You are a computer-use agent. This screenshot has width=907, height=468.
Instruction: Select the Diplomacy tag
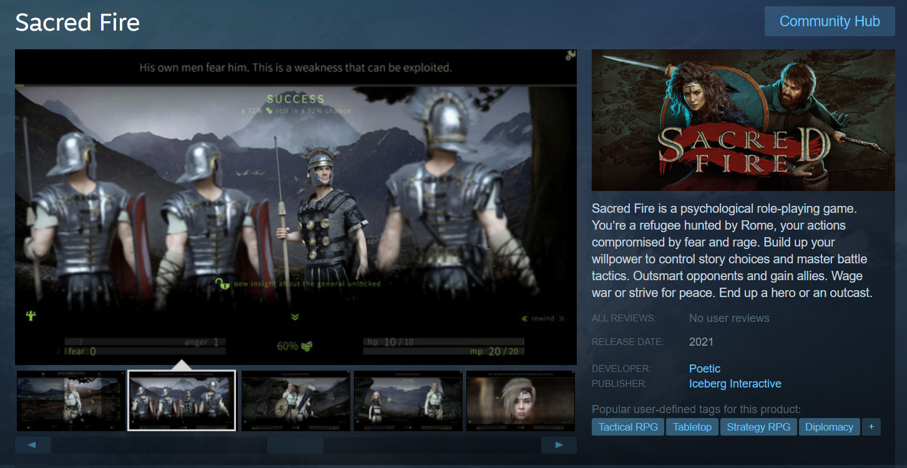tap(829, 427)
